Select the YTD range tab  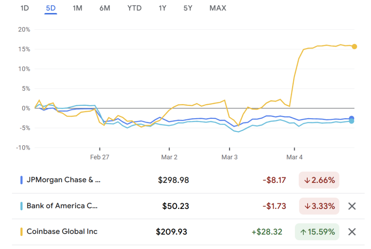tap(134, 8)
